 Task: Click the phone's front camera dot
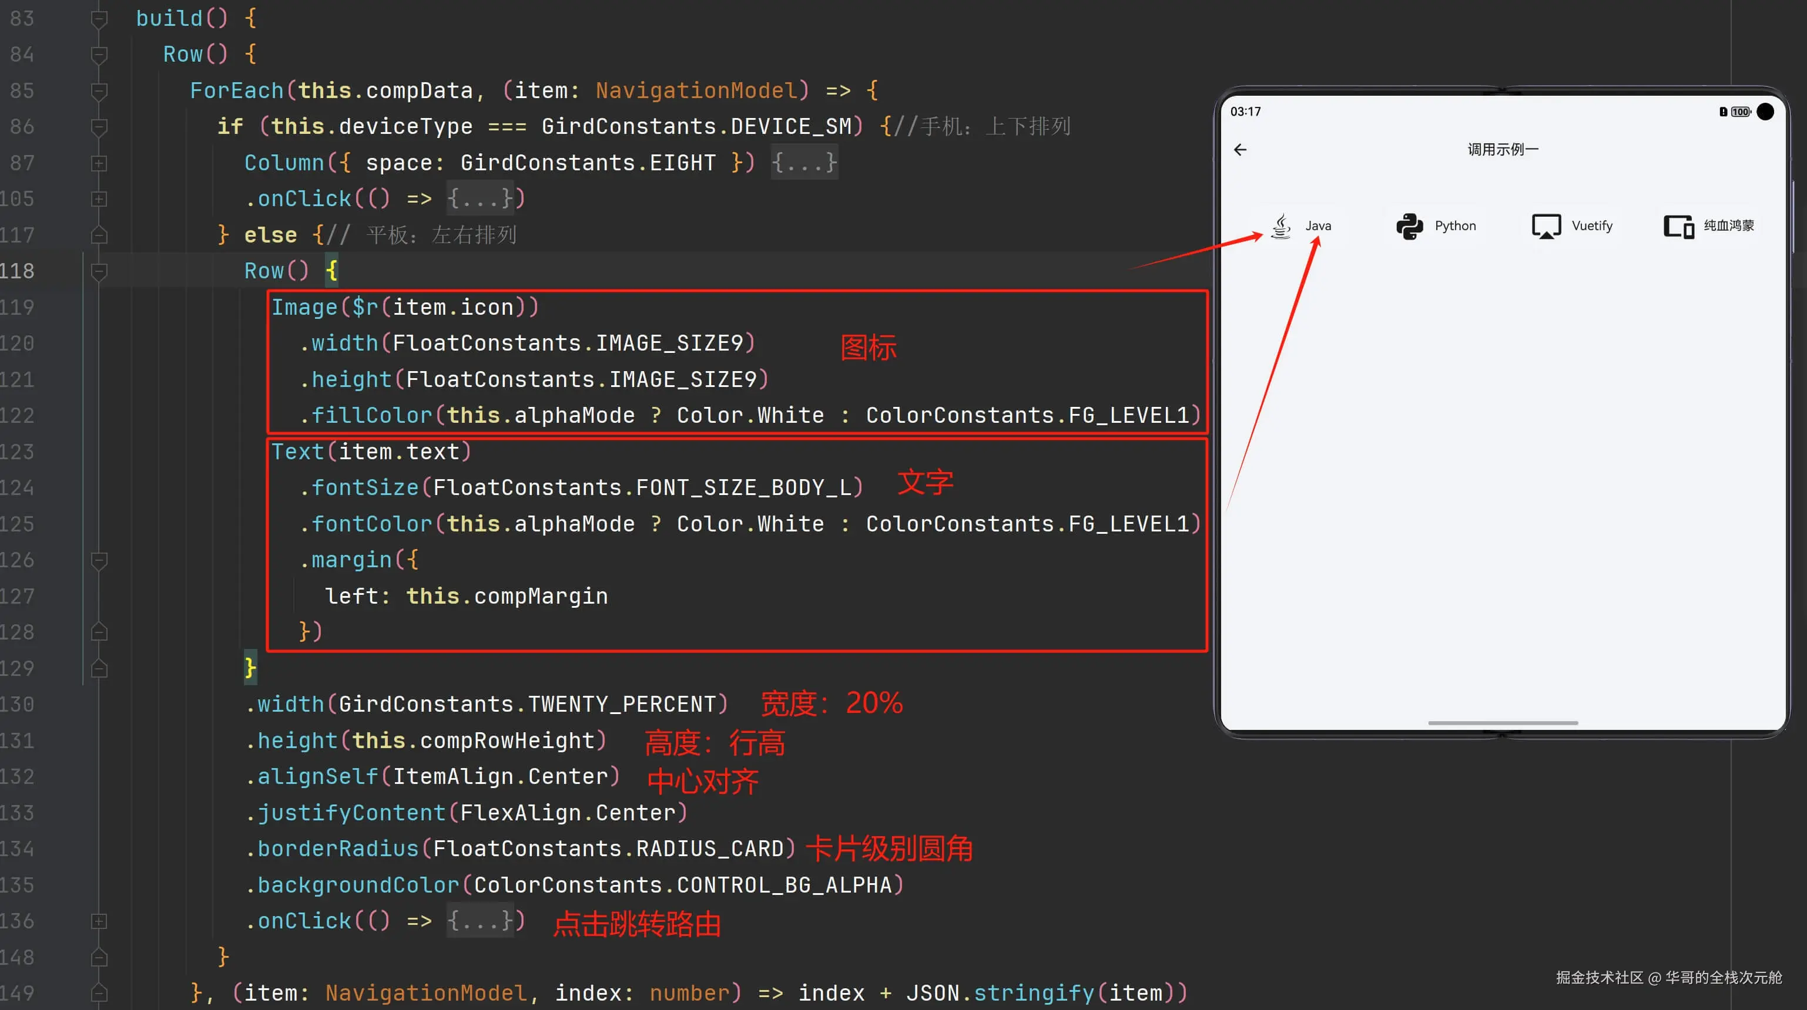point(1766,112)
